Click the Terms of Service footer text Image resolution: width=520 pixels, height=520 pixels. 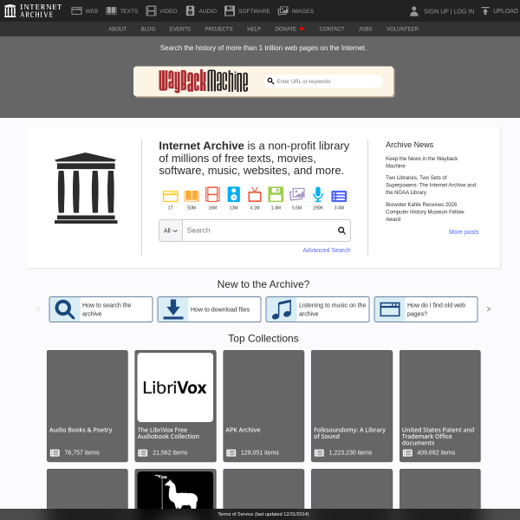tap(263, 514)
